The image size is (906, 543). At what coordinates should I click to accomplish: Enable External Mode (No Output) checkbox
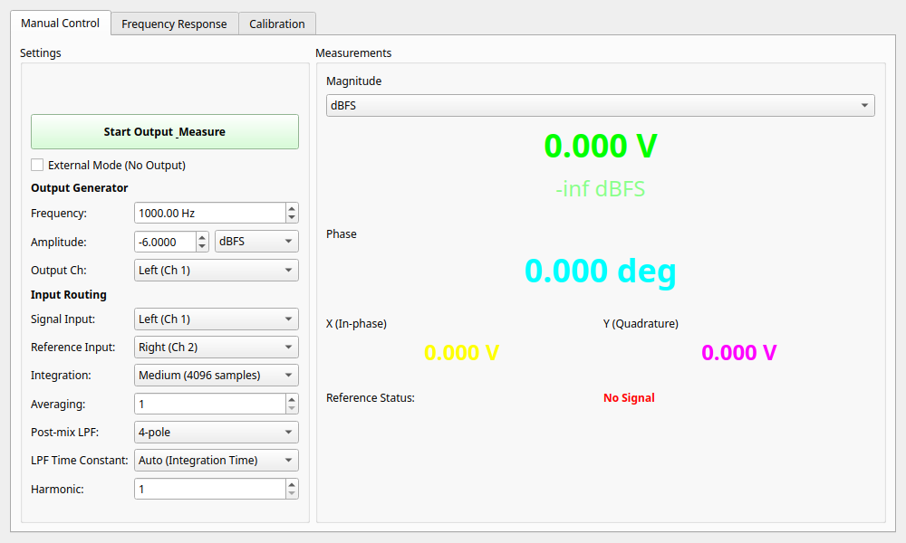[37, 165]
